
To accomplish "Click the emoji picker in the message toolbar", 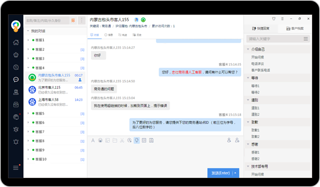I will [x=100, y=140].
